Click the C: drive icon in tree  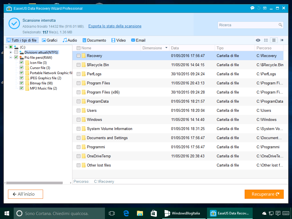pos(16,47)
